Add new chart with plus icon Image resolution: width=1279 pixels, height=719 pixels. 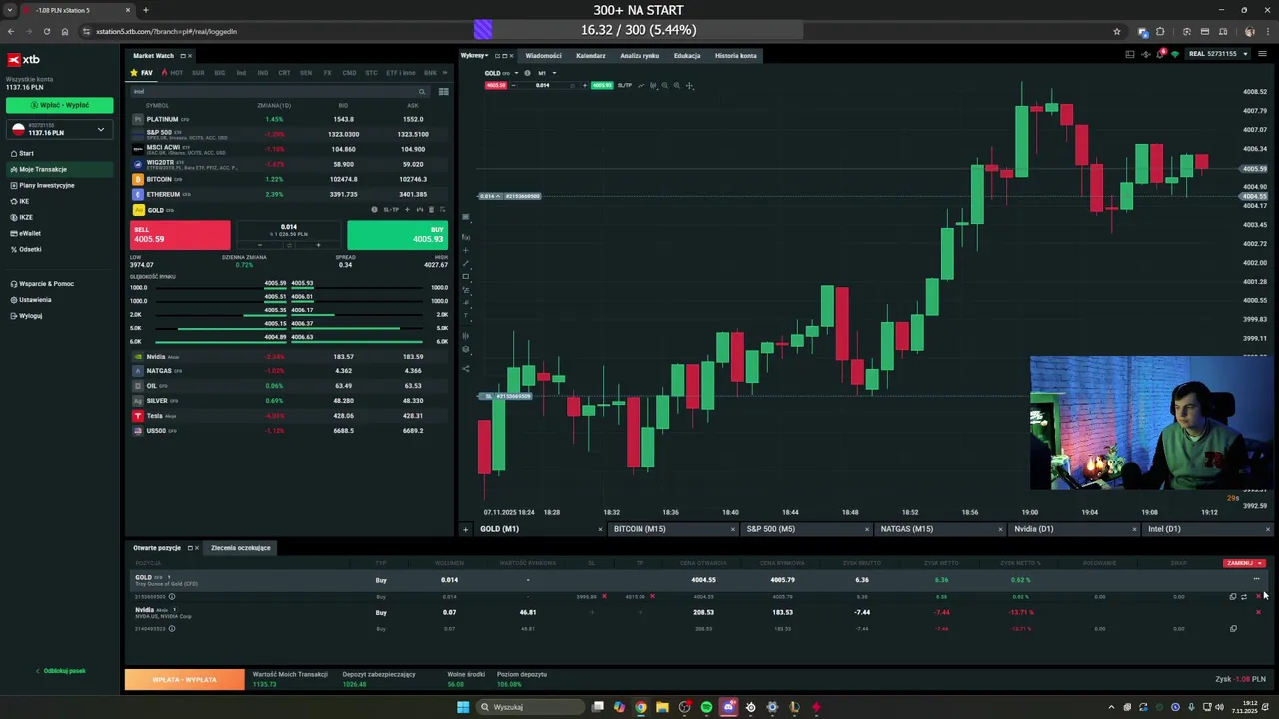tap(465, 529)
